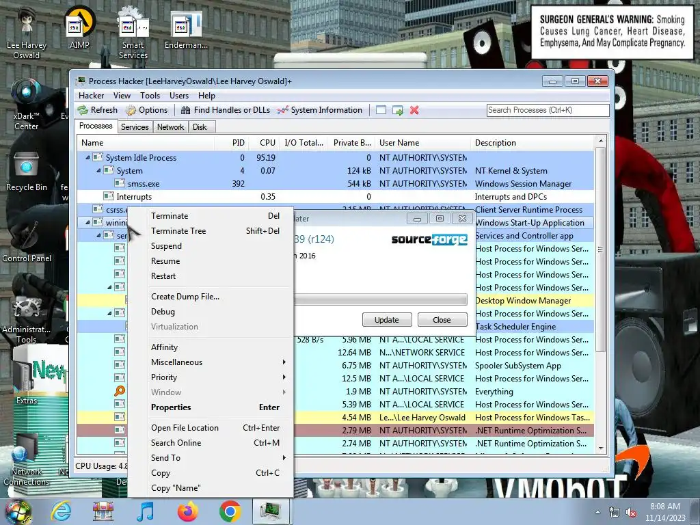Open Control Panel desktop icon
The width and height of the screenshot is (700, 525).
(27, 241)
